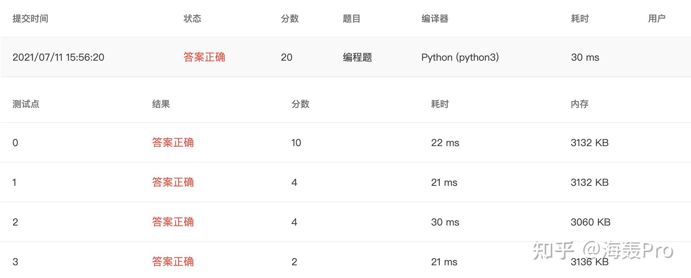Click the 编程题 problem type cell
The image size is (691, 278).
[x=357, y=57]
